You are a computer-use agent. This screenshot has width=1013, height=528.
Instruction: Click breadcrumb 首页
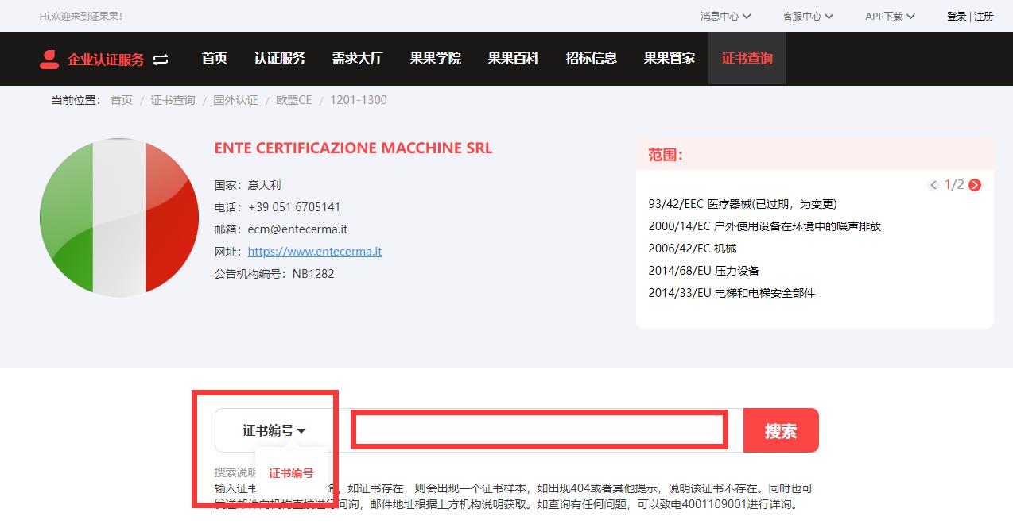pyautogui.click(x=122, y=100)
